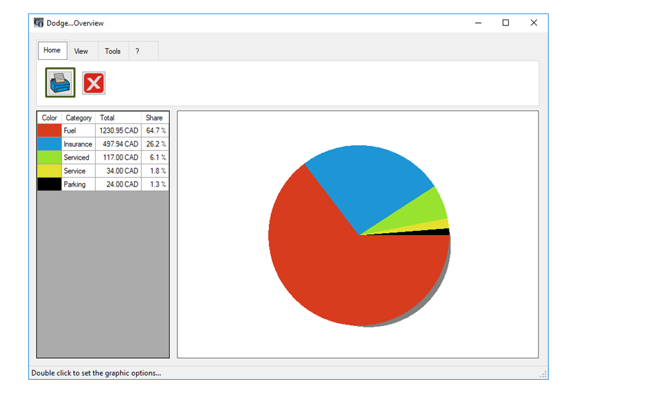Sort by the Category column header

tap(78, 118)
